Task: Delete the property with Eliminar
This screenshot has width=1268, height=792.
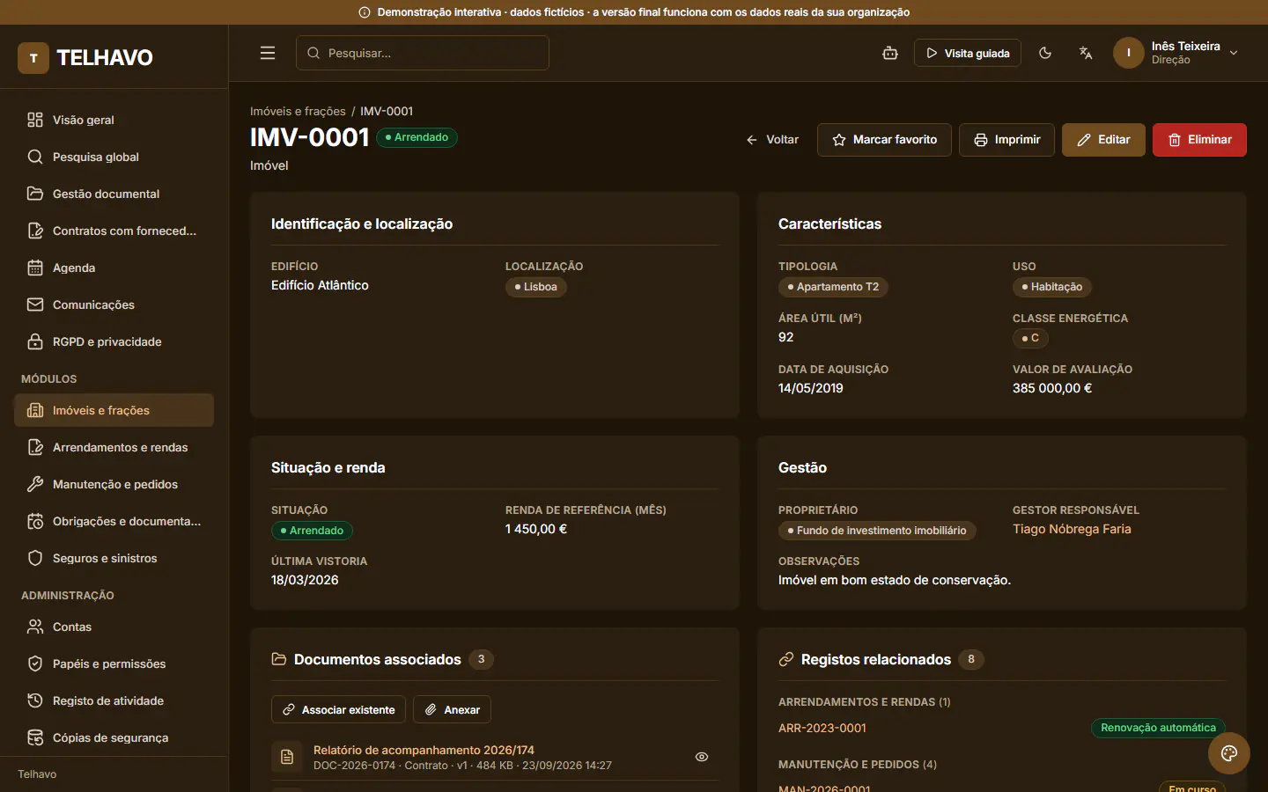Action: [x=1199, y=140]
